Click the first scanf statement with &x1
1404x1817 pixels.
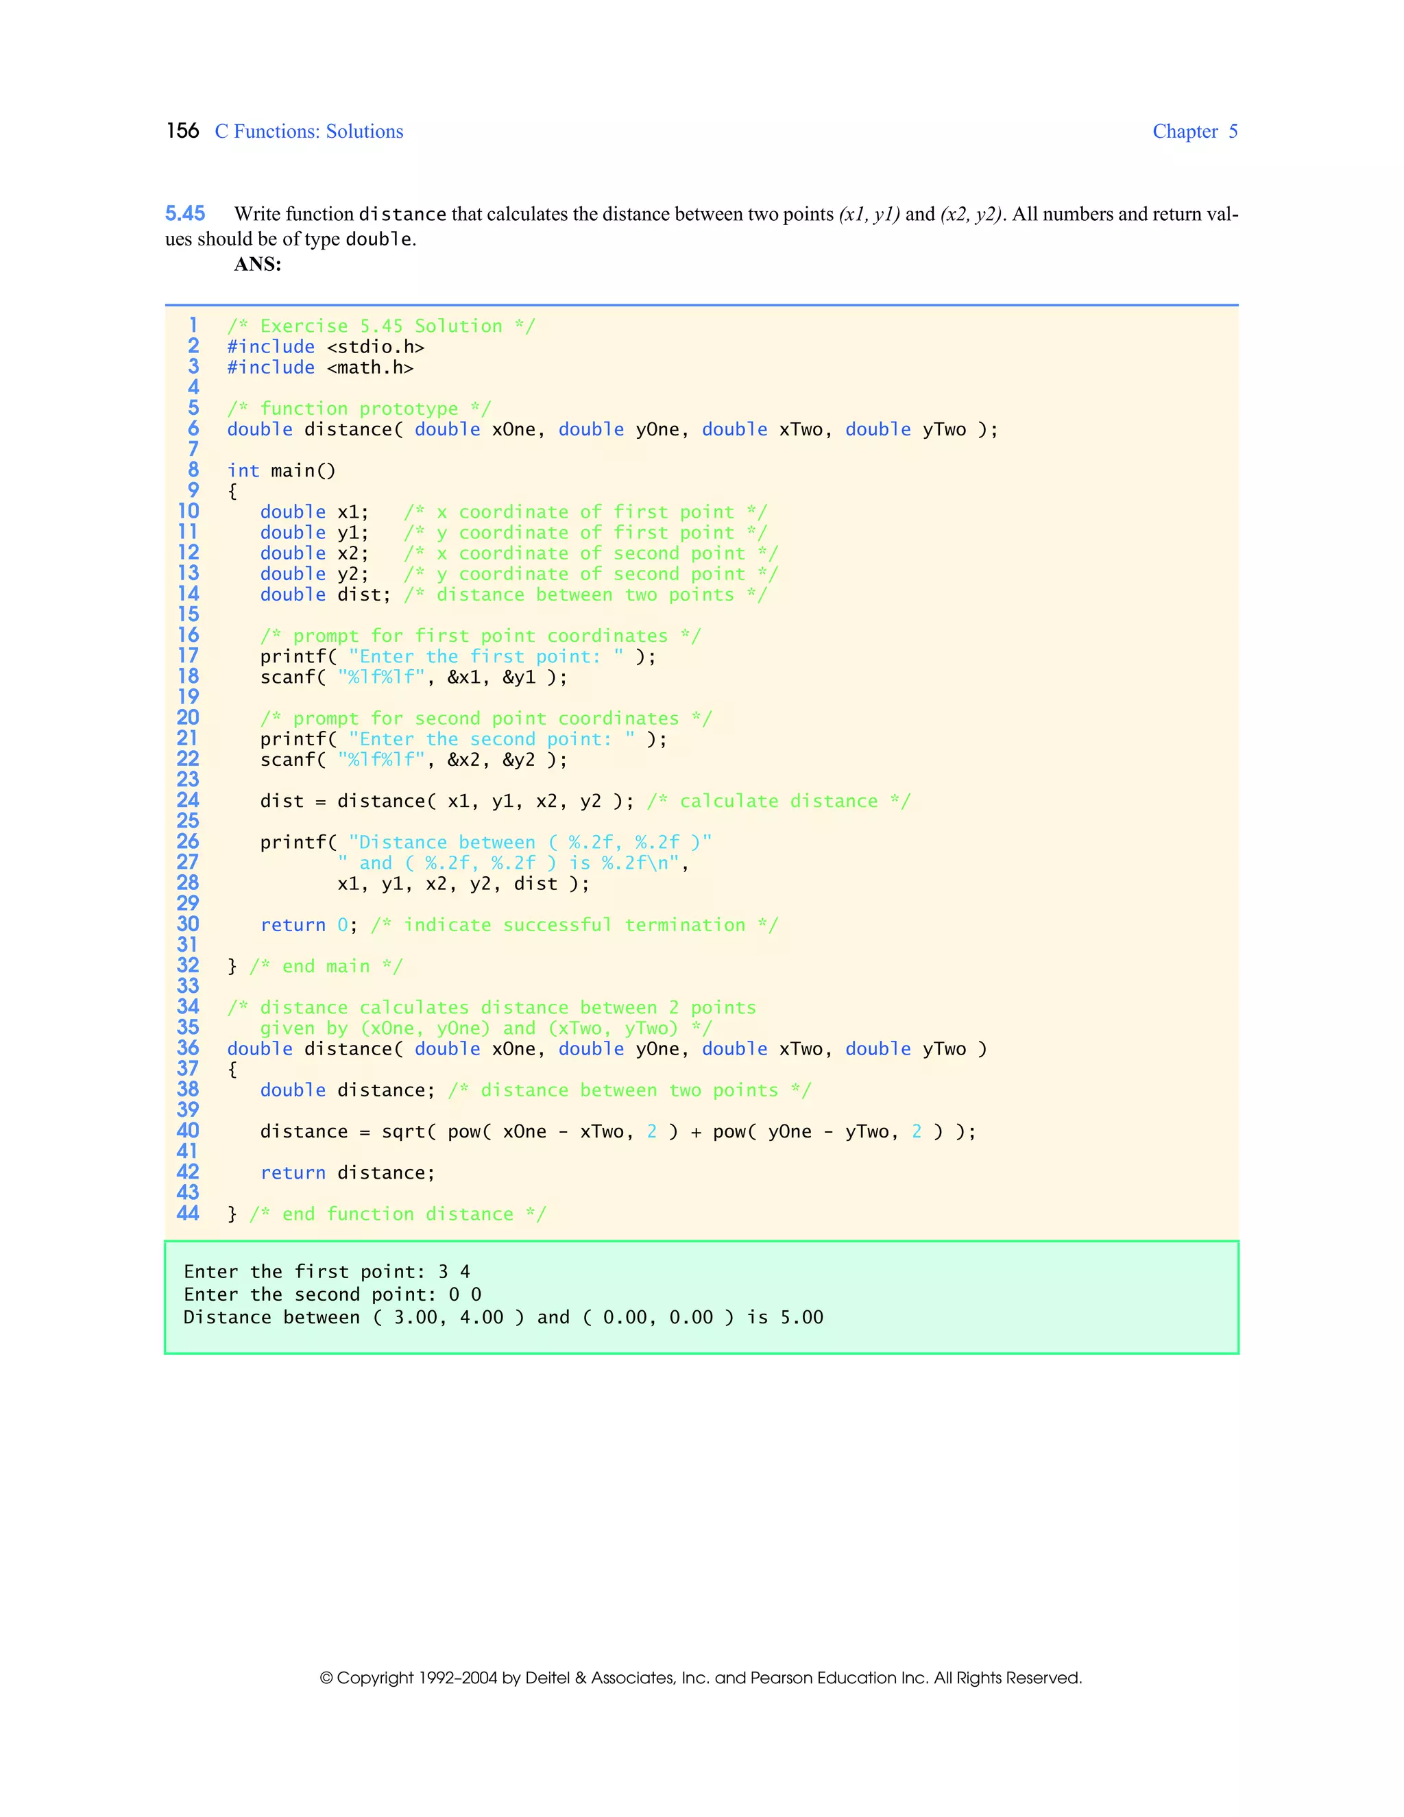point(413,677)
